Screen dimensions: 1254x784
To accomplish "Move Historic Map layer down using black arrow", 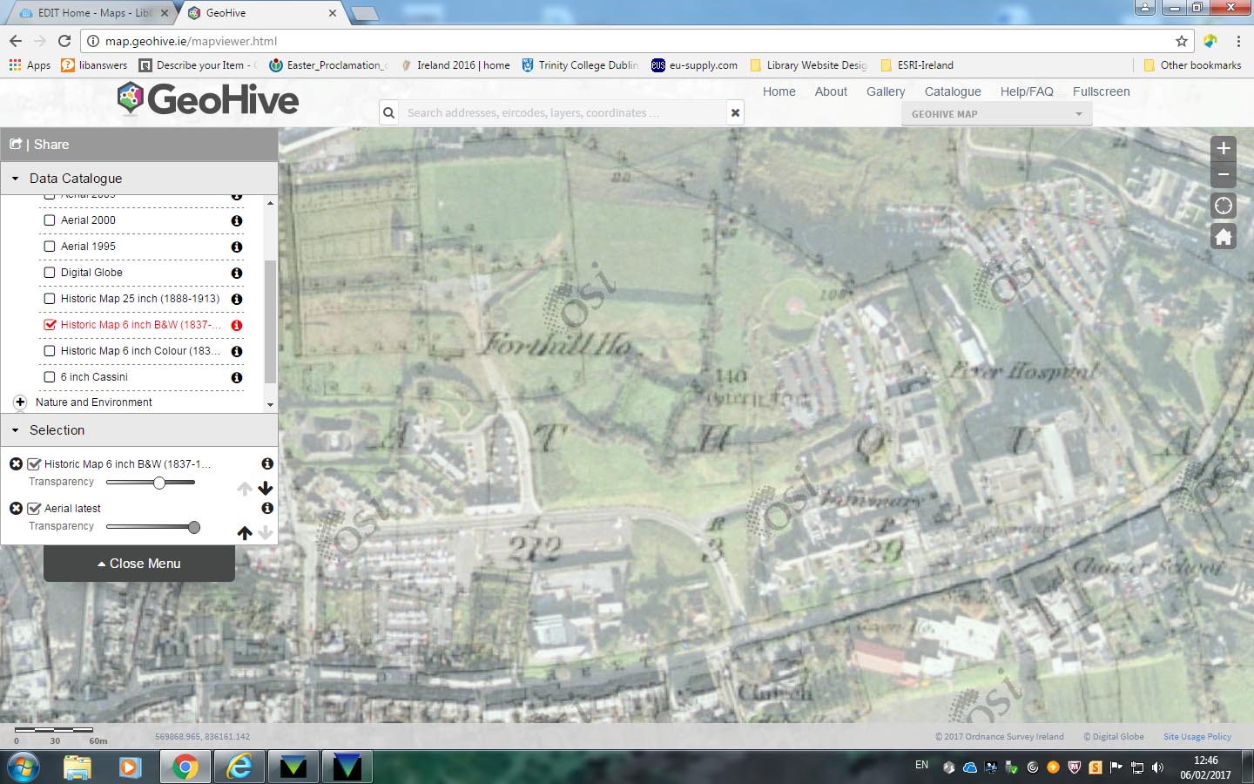I will [x=266, y=488].
